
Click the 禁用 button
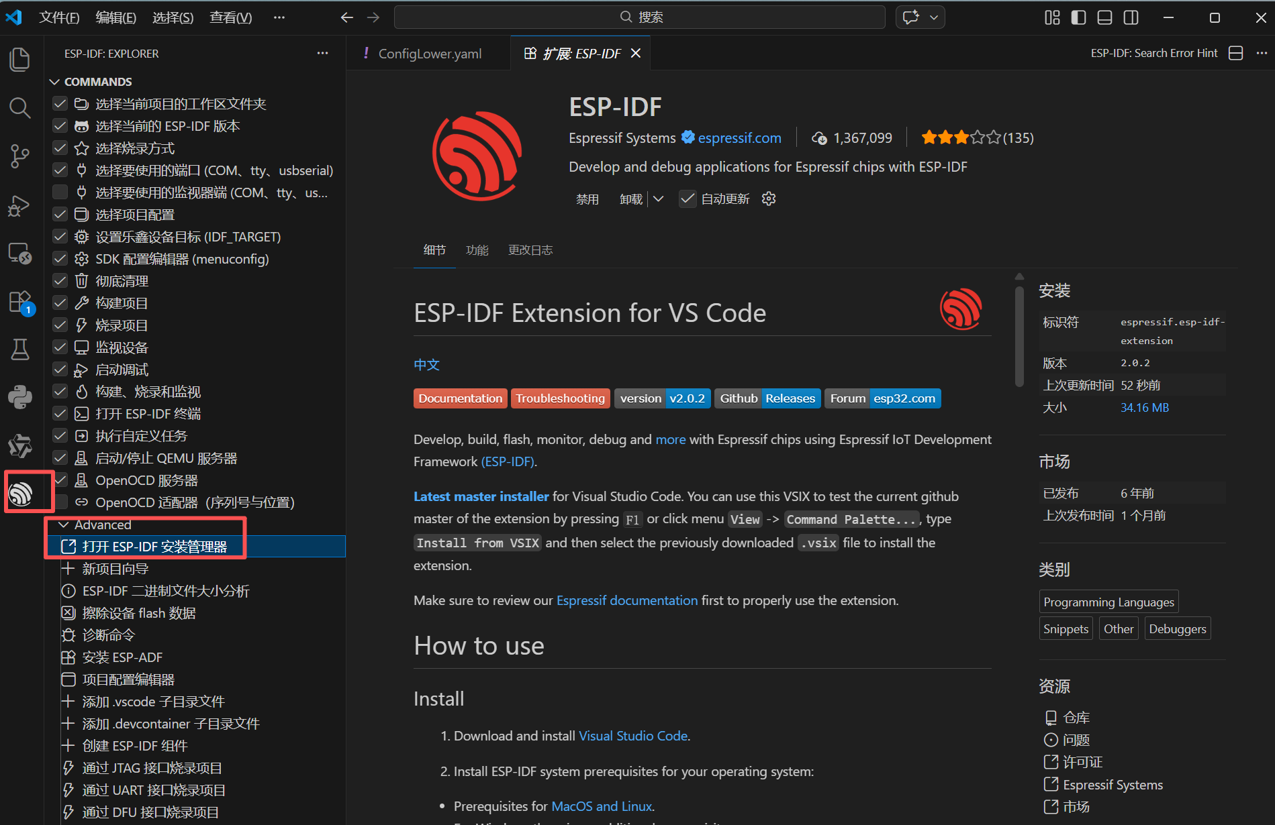pos(587,199)
